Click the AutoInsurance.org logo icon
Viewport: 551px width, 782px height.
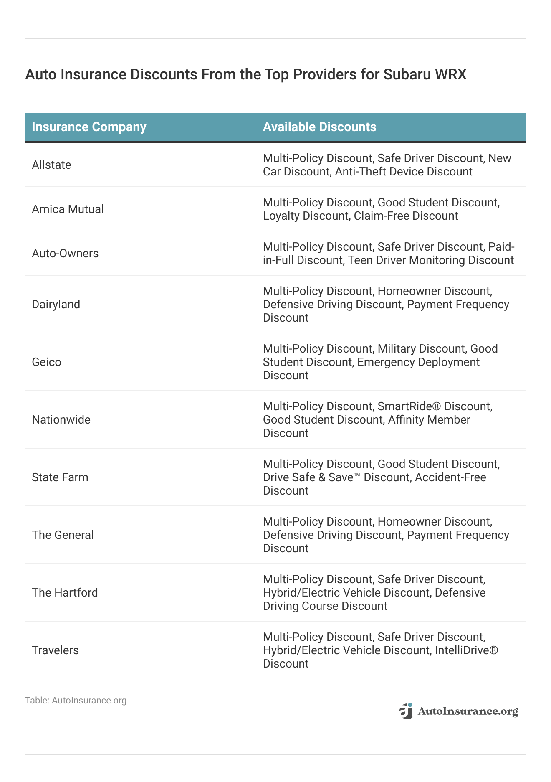tap(406, 711)
